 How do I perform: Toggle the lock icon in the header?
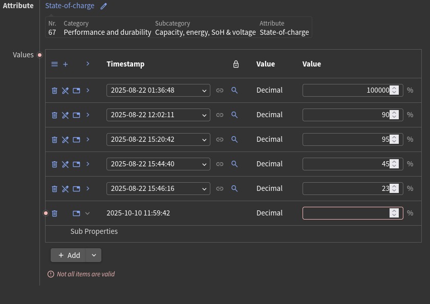point(236,64)
